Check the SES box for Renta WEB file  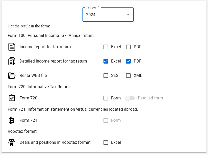pyautogui.click(x=106, y=76)
